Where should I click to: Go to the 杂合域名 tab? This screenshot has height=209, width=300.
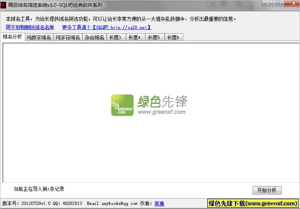(95, 37)
